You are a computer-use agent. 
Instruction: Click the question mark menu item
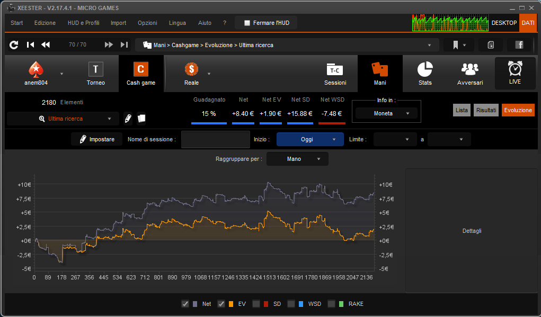pyautogui.click(x=225, y=23)
